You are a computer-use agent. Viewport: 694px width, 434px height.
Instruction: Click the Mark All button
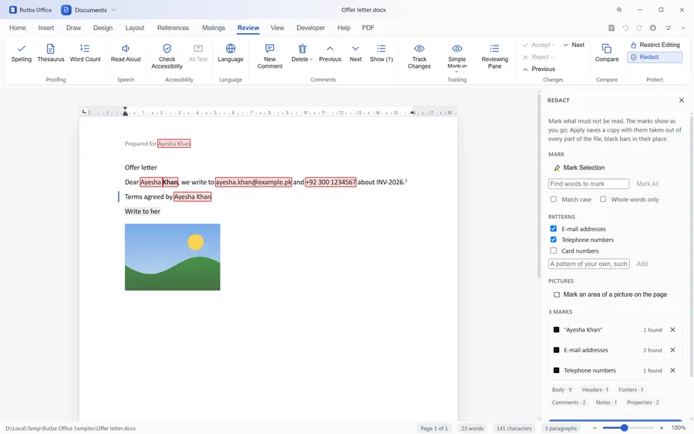[x=647, y=183]
